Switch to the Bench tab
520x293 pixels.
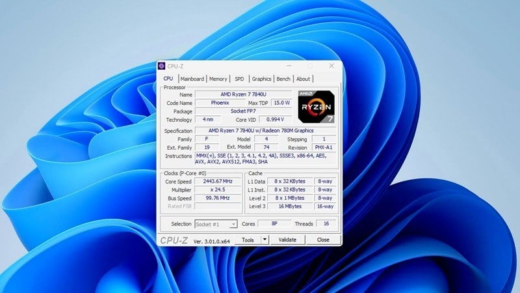283,79
